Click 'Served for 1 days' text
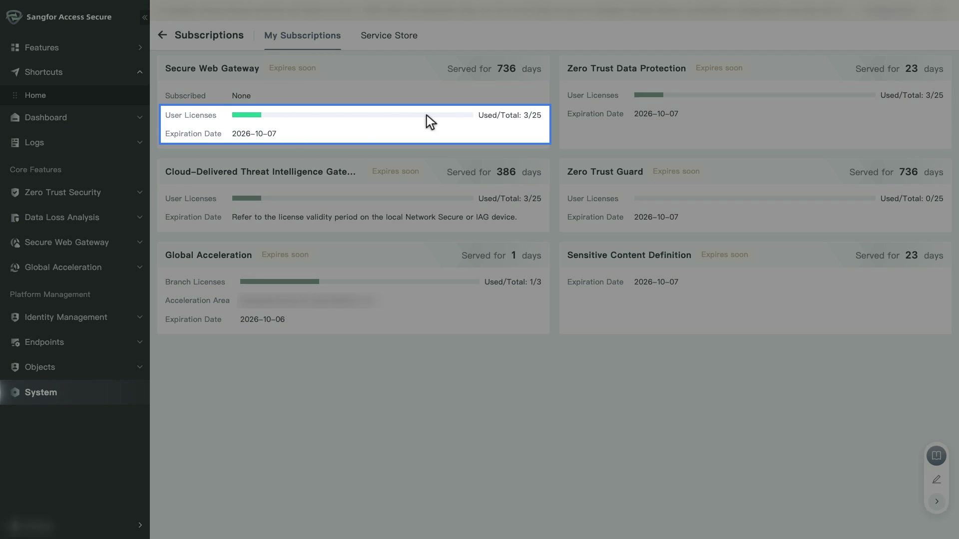Screen dimensions: 959x539 pyautogui.click(x=501, y=255)
